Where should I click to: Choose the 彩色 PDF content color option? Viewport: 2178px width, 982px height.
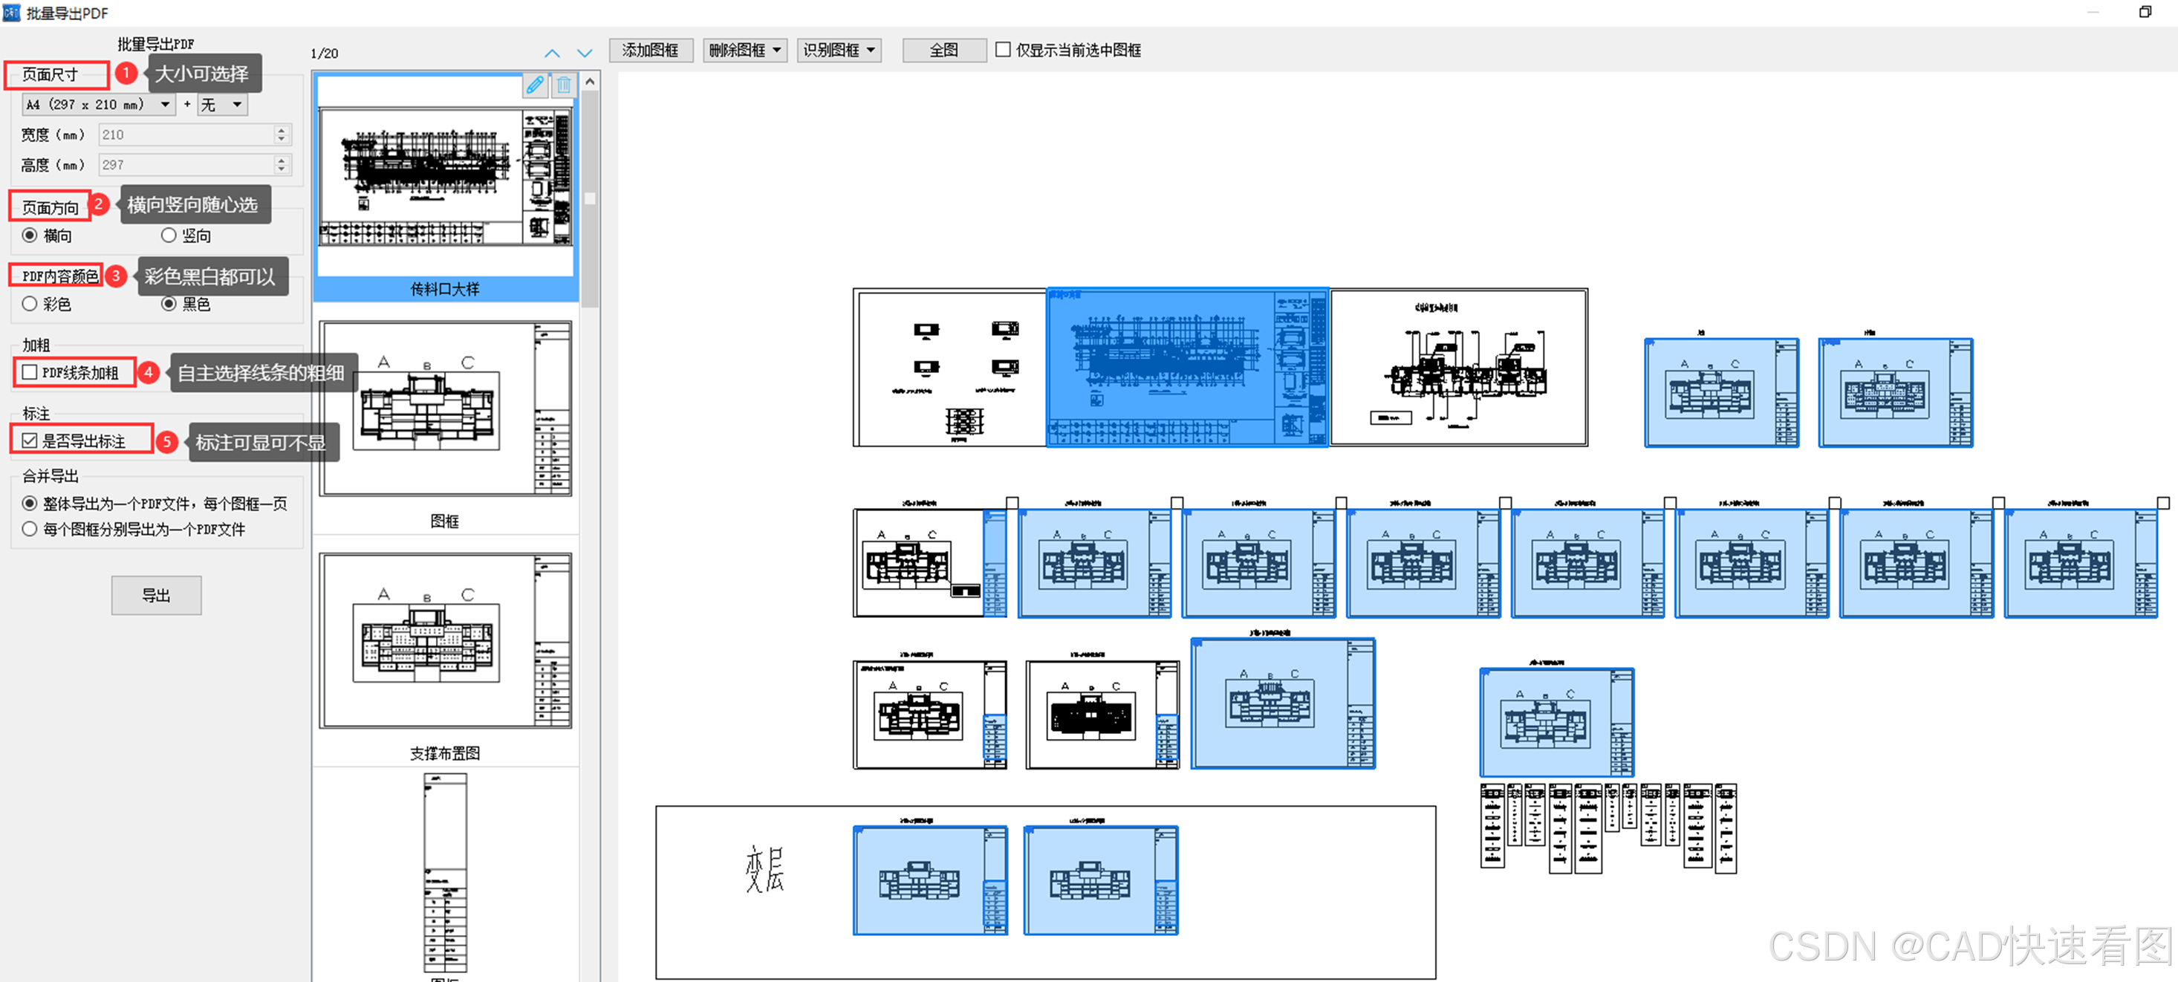click(x=30, y=304)
